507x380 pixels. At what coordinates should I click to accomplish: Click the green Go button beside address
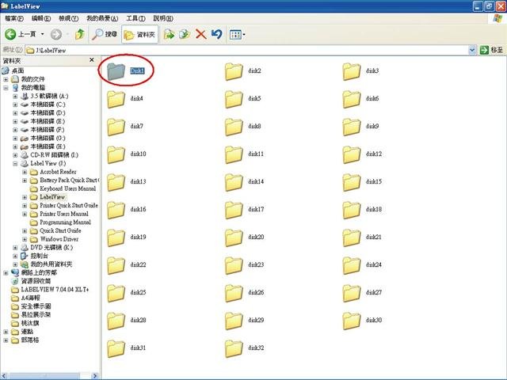pyautogui.click(x=491, y=50)
